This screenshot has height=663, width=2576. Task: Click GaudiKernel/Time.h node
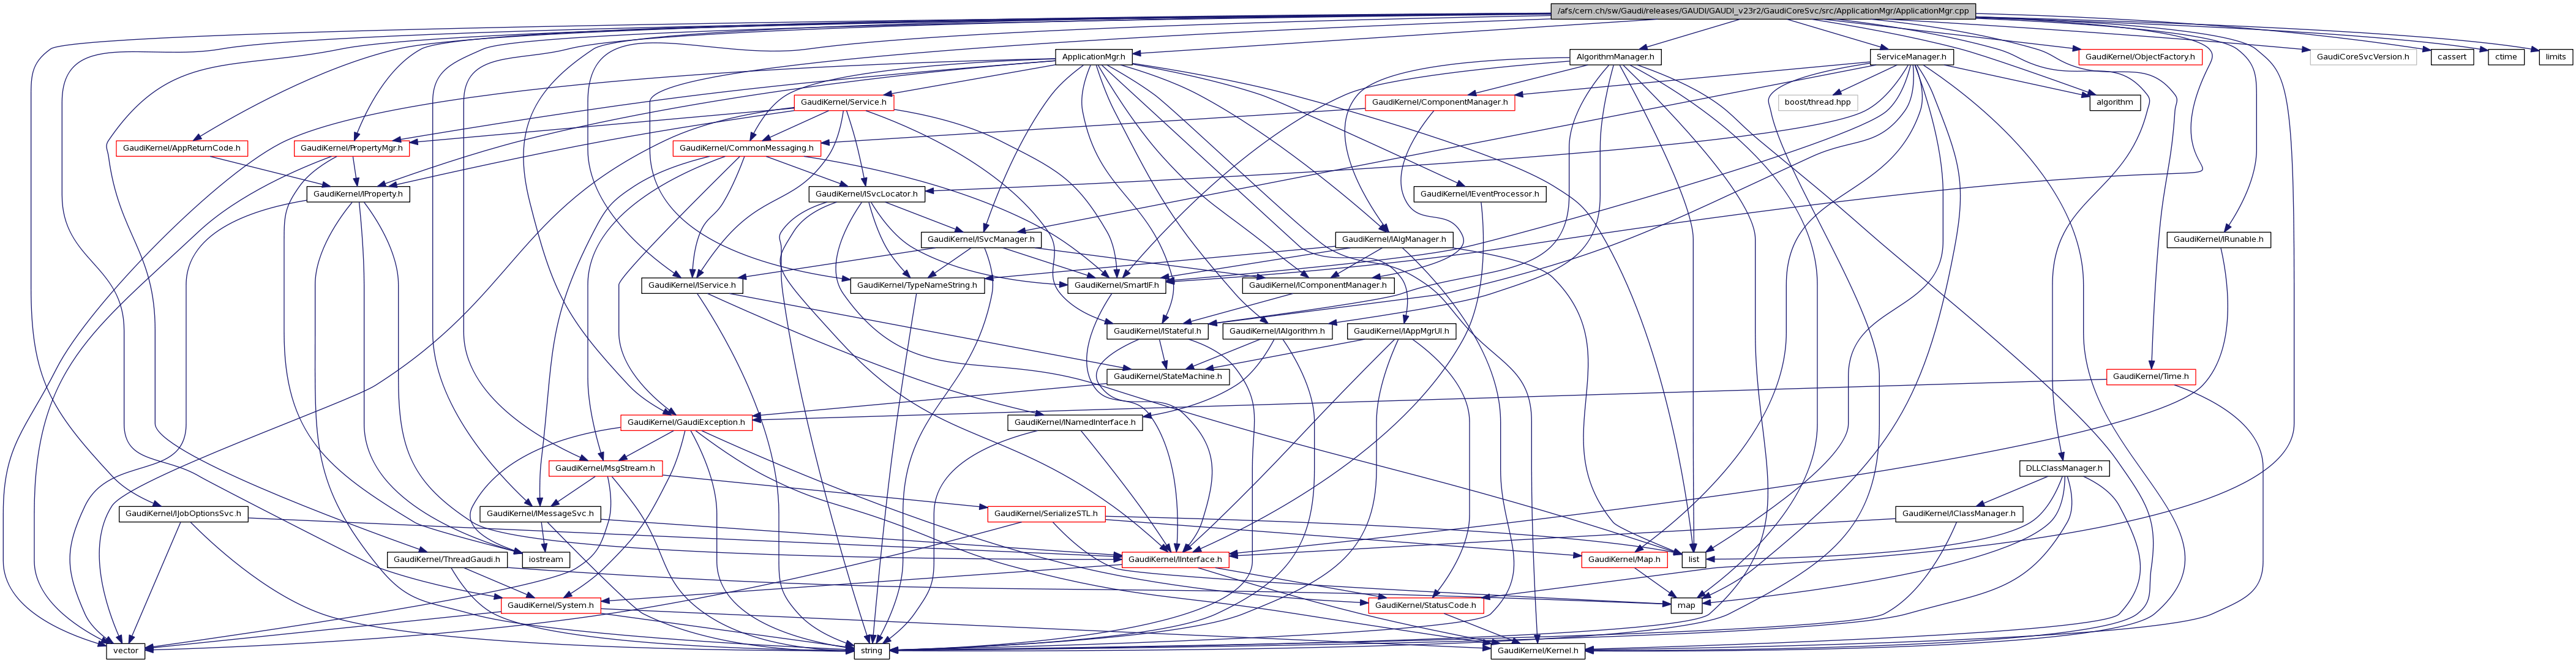pyautogui.click(x=2150, y=377)
